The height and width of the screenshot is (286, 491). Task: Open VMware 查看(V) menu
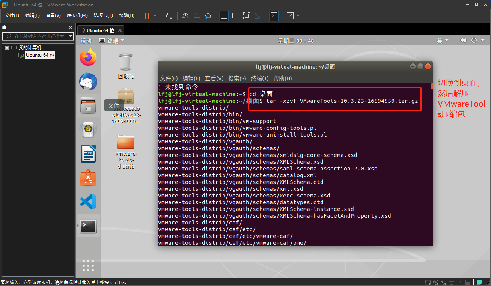coord(53,15)
